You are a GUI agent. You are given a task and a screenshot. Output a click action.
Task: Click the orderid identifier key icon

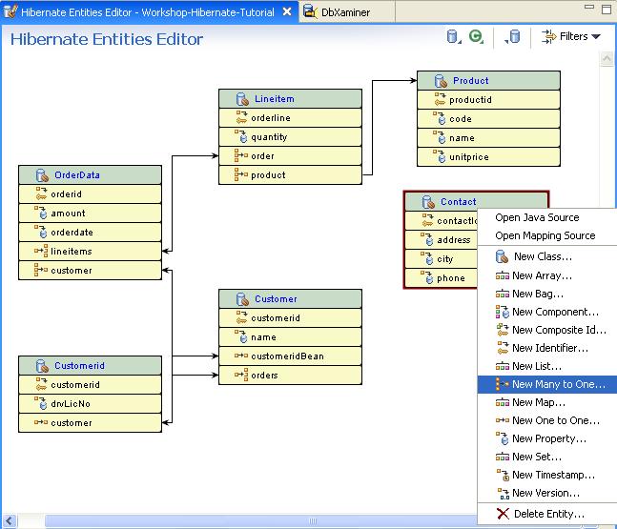(x=41, y=193)
